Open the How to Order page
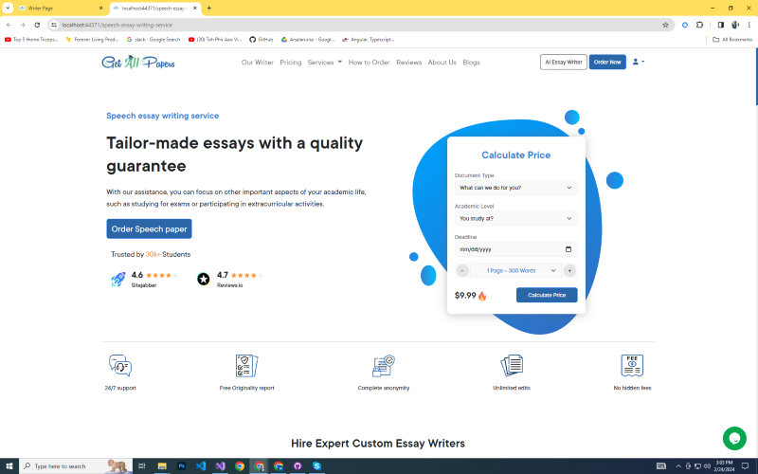This screenshot has height=474, width=758. [x=369, y=63]
